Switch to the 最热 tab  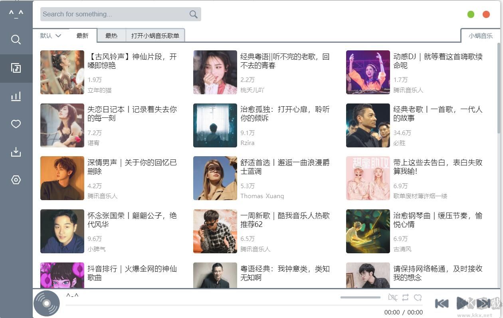(x=112, y=36)
